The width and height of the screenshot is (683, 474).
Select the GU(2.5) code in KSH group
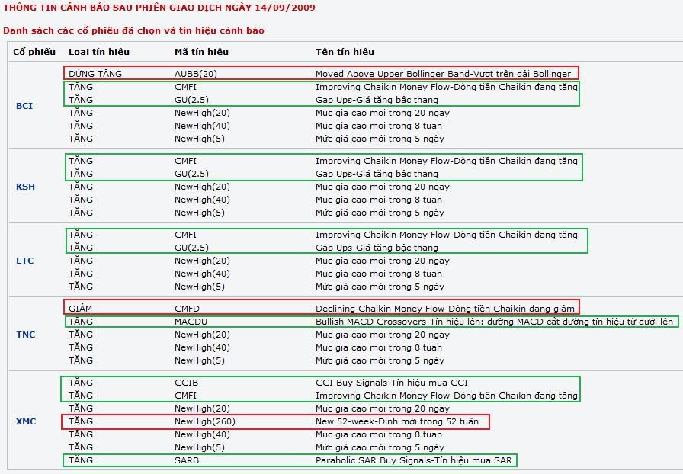pyautogui.click(x=191, y=174)
